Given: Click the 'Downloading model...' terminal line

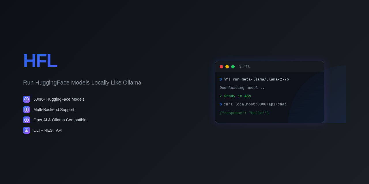Looking at the screenshot, I should pyautogui.click(x=242, y=88).
